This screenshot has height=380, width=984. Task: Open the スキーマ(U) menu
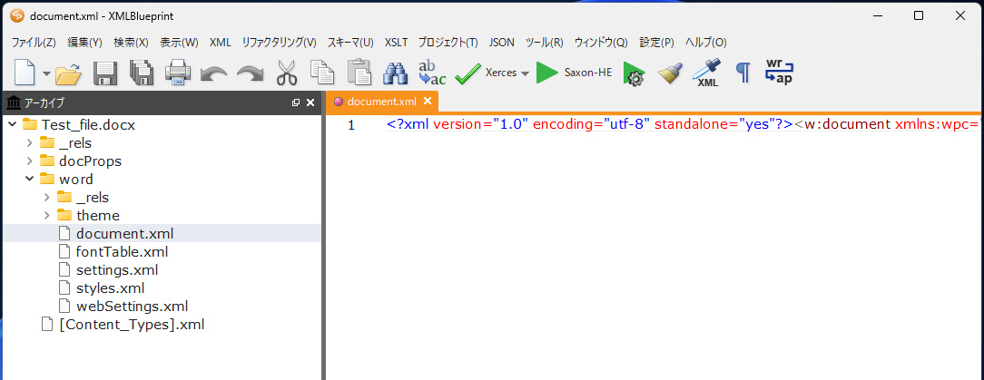pos(350,43)
